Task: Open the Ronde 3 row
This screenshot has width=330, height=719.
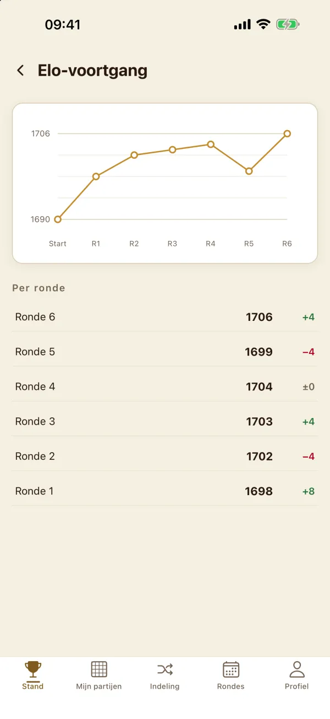Action: coord(165,421)
